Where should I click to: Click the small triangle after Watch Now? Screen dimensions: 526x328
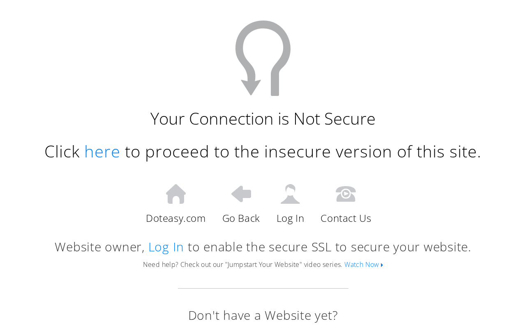click(x=382, y=265)
